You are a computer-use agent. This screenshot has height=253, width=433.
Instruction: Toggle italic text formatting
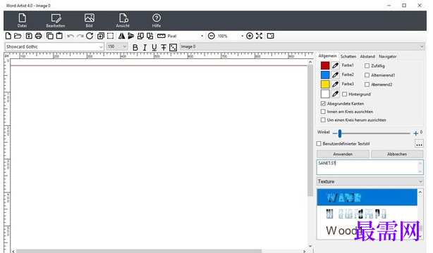click(x=145, y=47)
